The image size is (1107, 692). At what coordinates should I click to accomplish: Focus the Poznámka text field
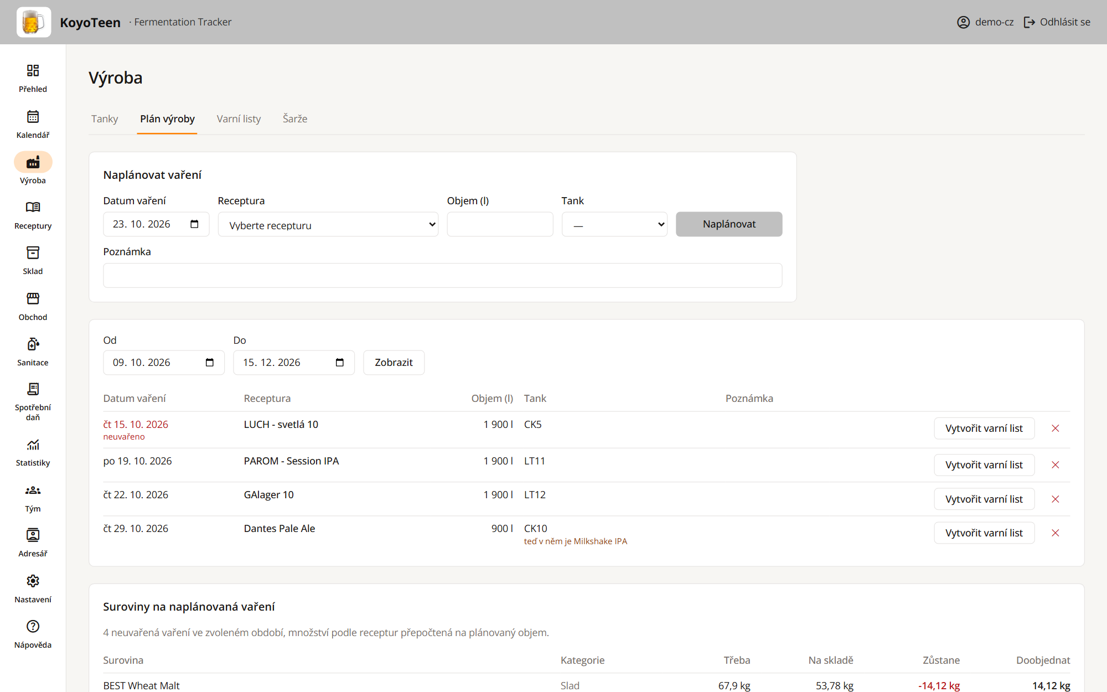click(443, 275)
